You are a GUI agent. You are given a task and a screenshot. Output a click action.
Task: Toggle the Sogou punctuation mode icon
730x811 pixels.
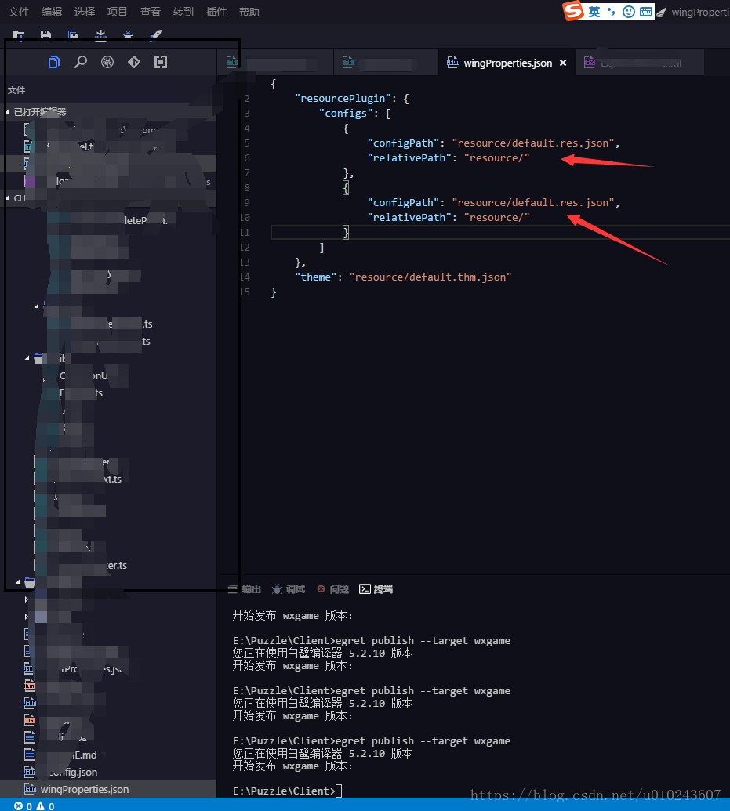pyautogui.click(x=612, y=12)
